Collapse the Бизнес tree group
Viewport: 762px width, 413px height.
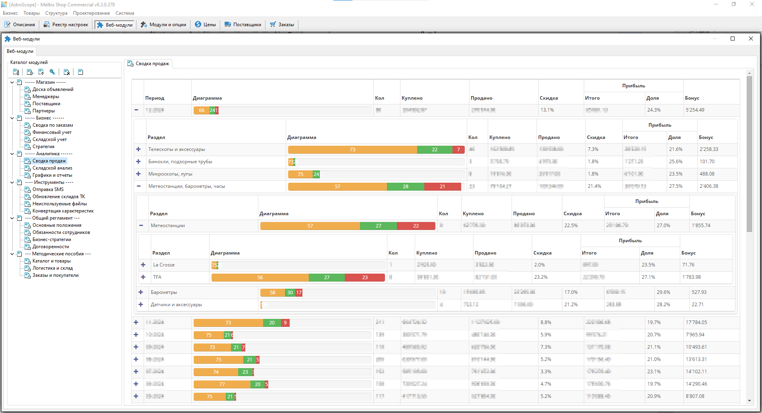12,118
